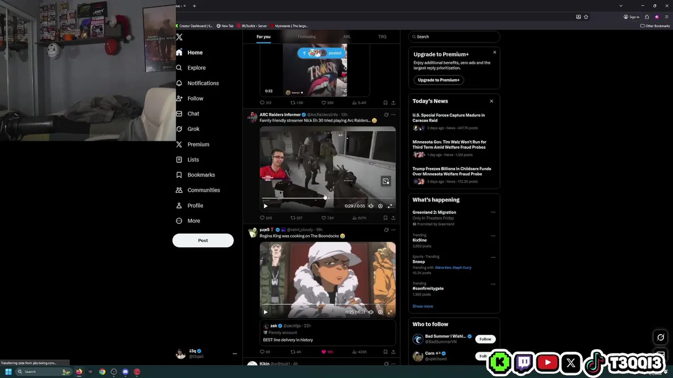The width and height of the screenshot is (673, 378).
Task: Click the Lists sidebar icon
Action: [179, 160]
